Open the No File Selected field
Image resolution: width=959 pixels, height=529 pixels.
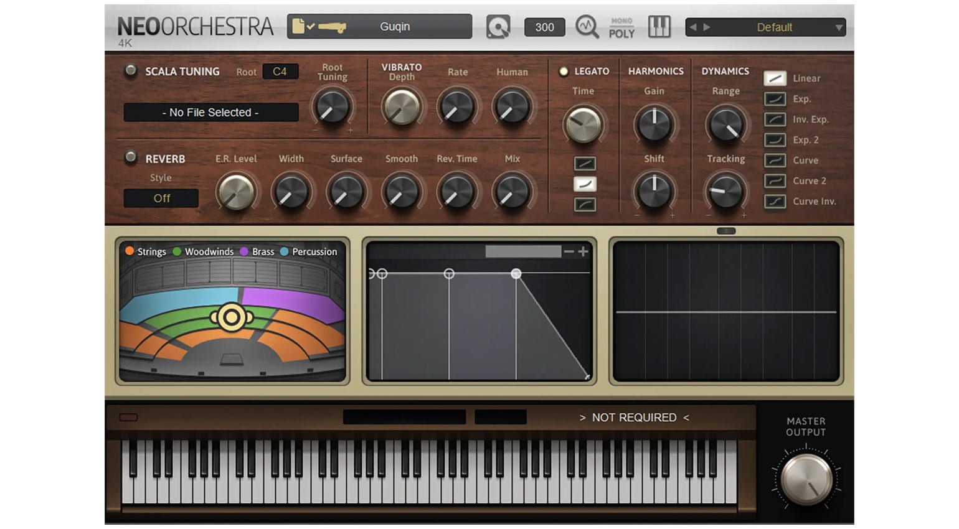point(211,113)
